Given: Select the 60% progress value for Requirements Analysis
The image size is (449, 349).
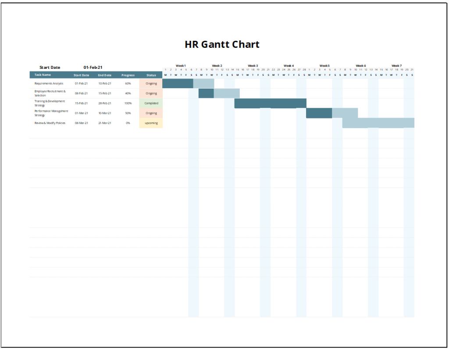Looking at the screenshot, I should (x=128, y=83).
